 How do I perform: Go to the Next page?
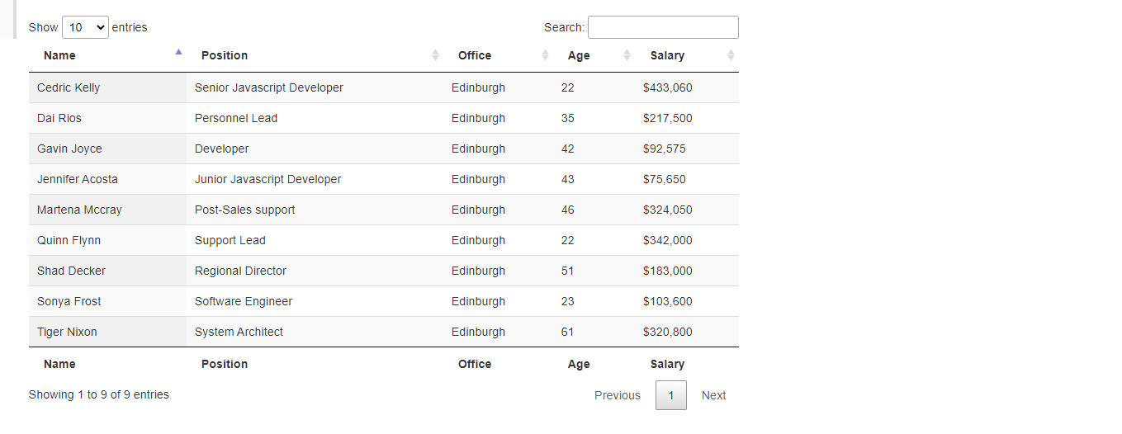tap(713, 395)
